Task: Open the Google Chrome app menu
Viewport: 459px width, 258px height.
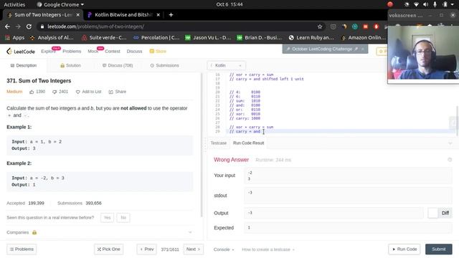Action: point(60,4)
